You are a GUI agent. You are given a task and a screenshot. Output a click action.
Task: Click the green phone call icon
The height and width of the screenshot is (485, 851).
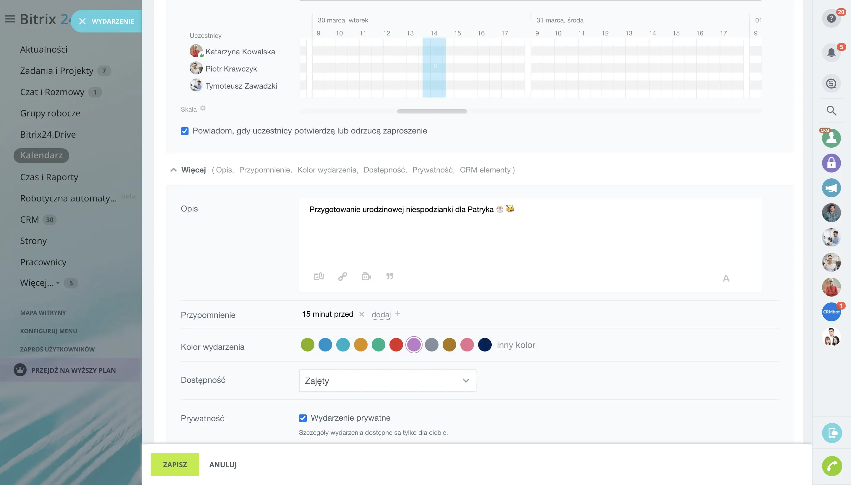pos(832,466)
